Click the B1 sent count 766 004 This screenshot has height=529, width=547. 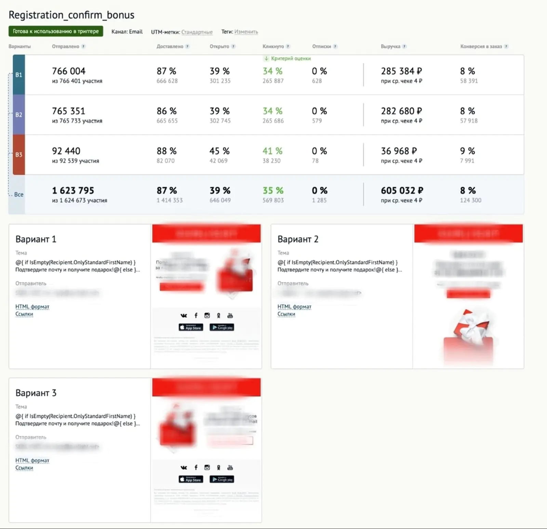coord(69,71)
